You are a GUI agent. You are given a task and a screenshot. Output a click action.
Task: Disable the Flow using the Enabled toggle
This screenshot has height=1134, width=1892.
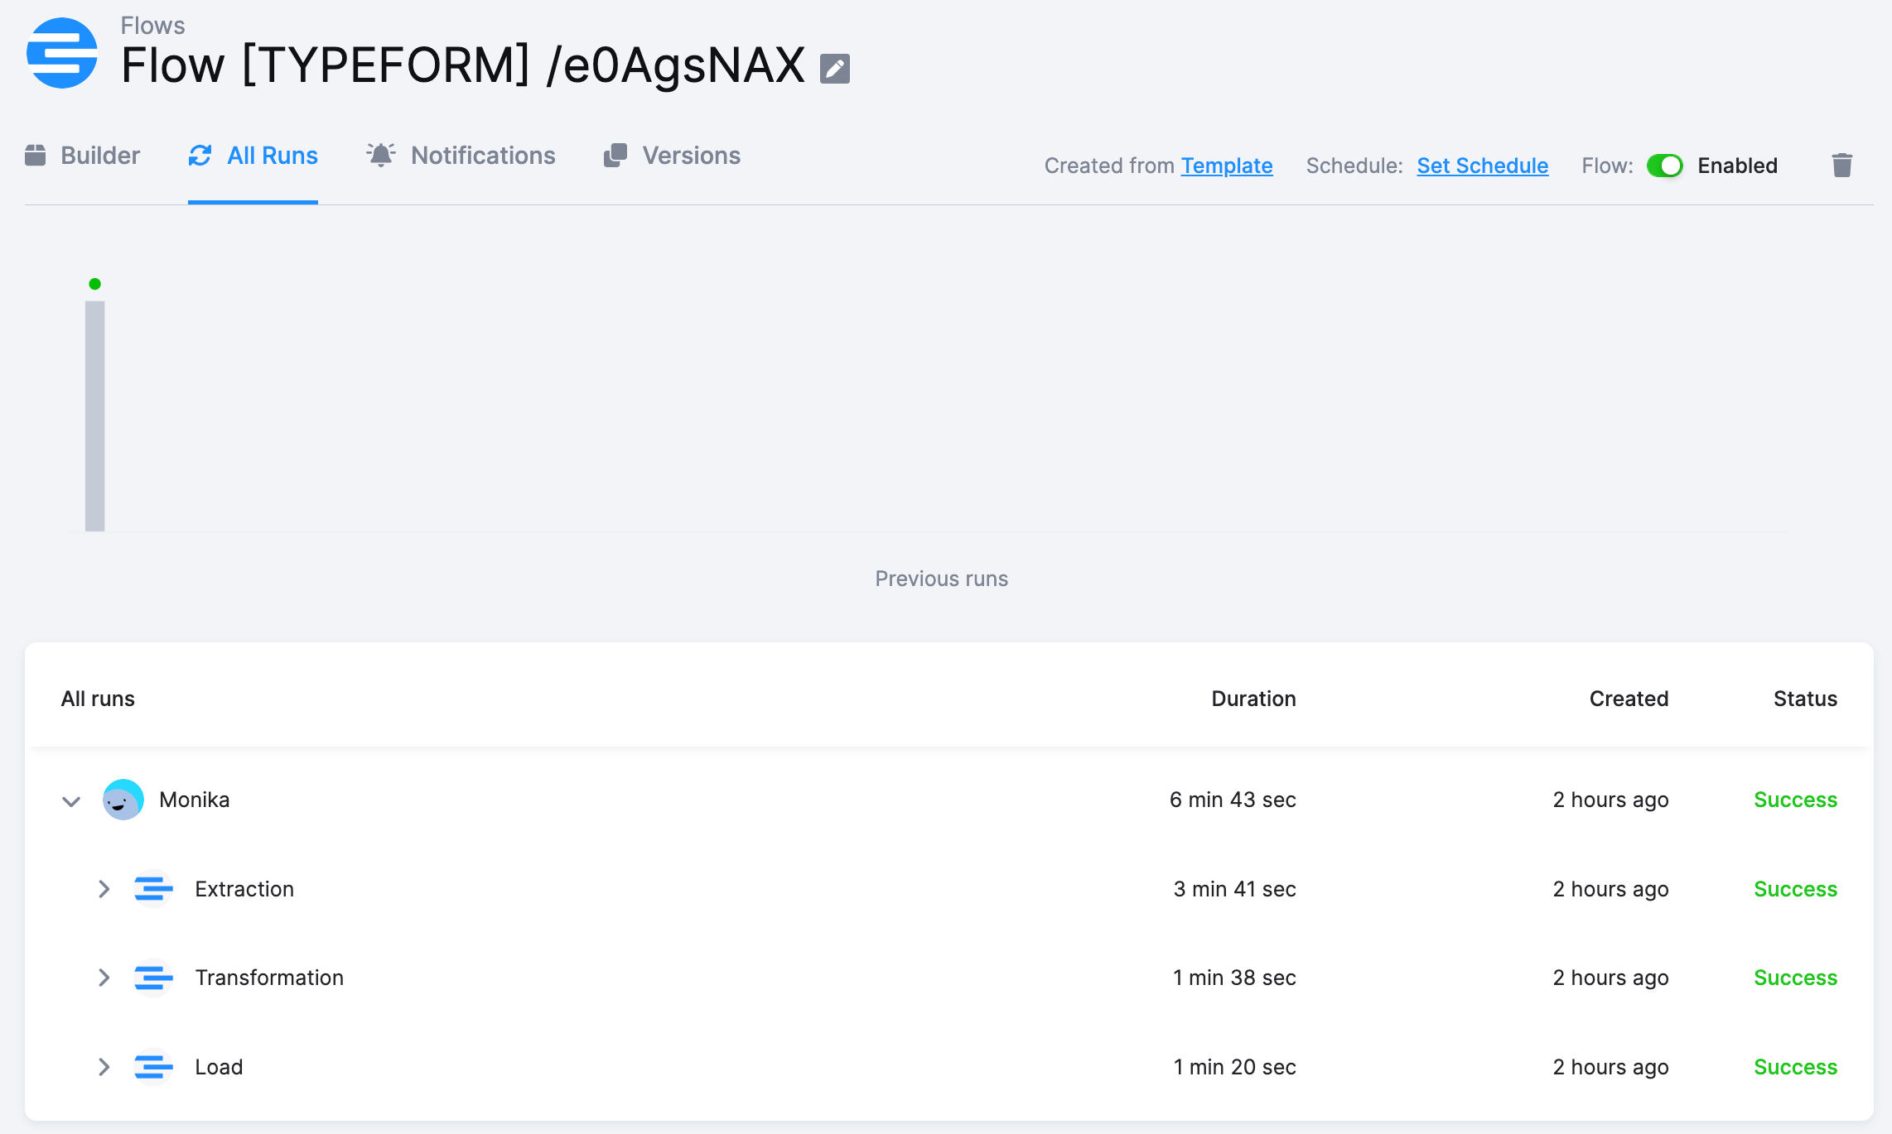1665,166
